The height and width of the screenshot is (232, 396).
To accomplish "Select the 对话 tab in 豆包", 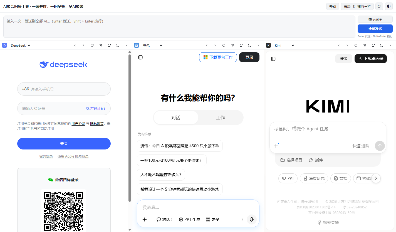I will pyautogui.click(x=176, y=118).
